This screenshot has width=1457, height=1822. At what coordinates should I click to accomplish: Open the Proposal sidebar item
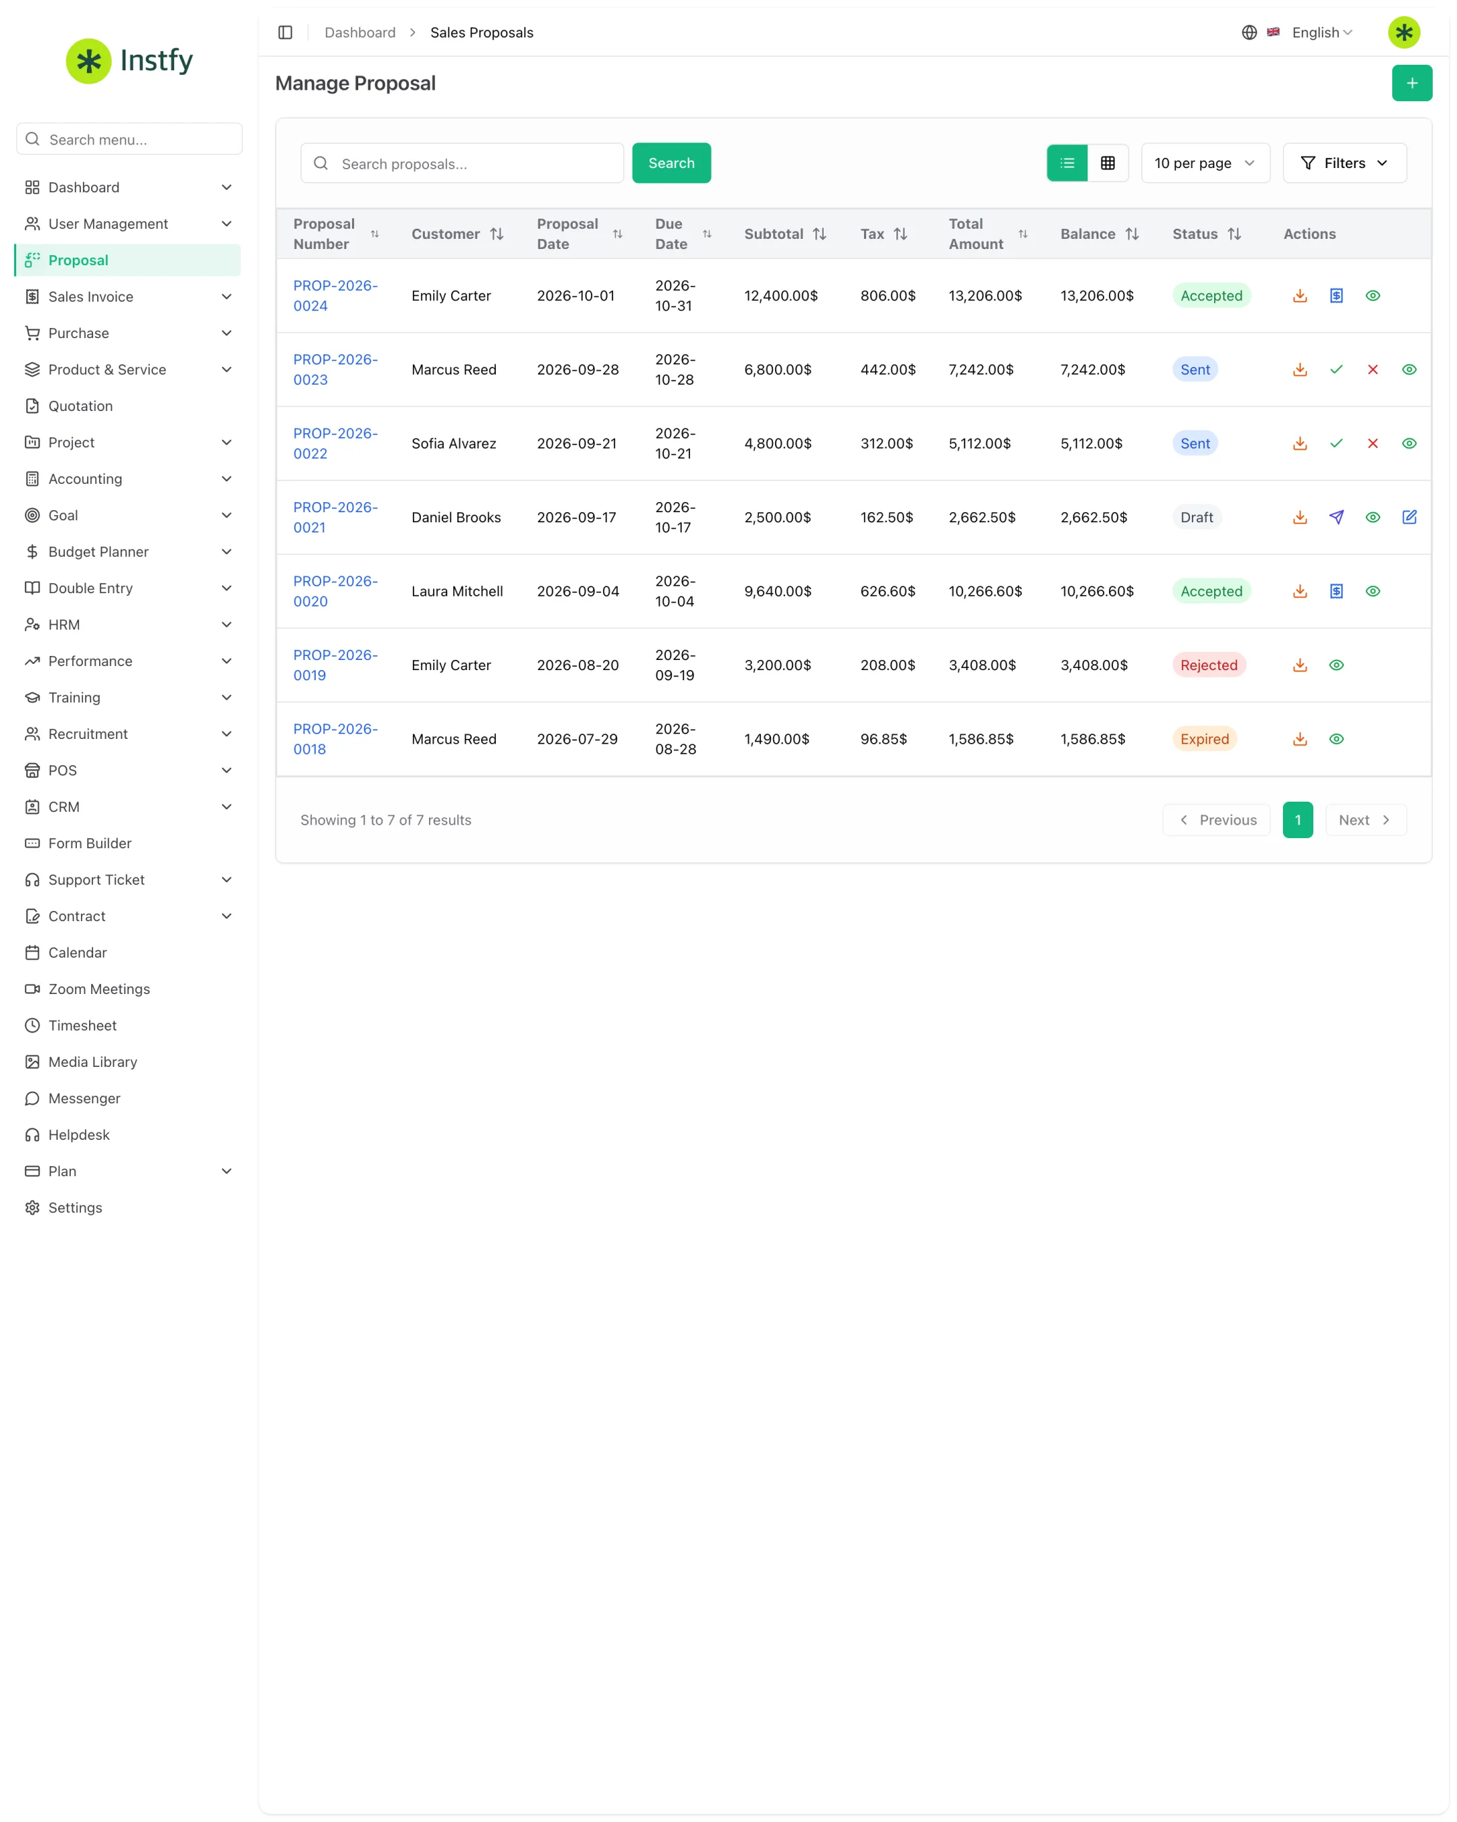pyautogui.click(x=128, y=260)
